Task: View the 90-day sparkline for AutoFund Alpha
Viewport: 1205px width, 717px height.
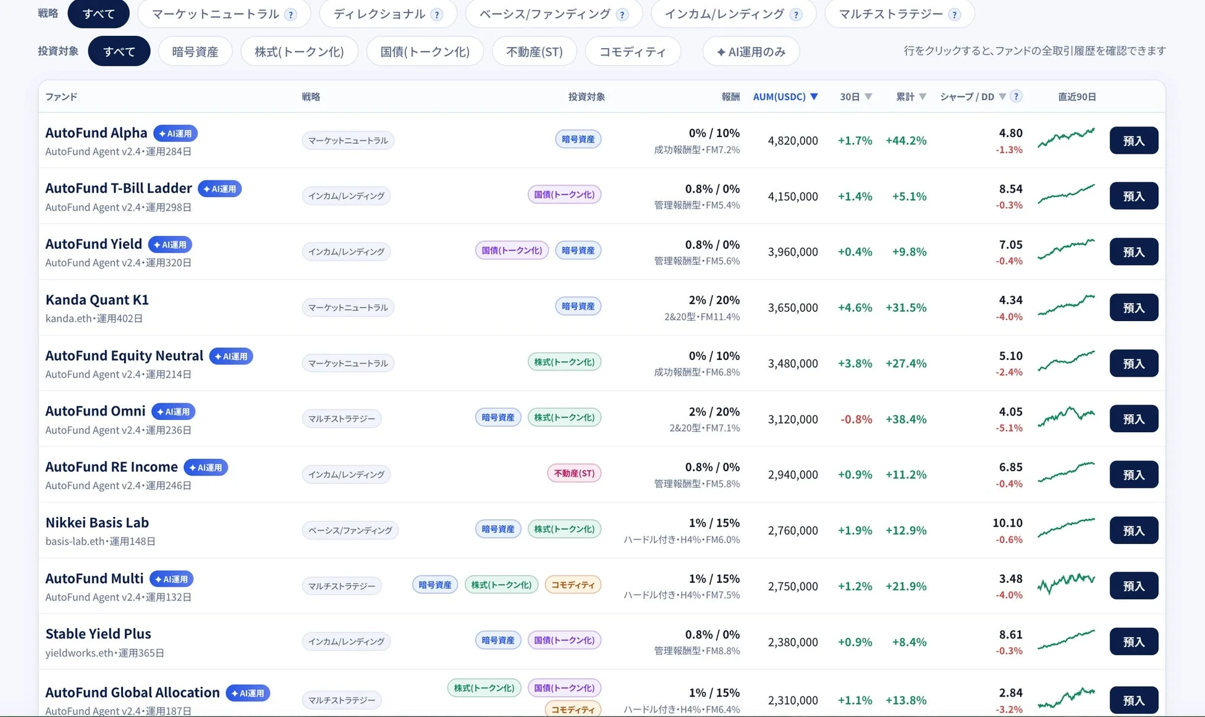Action: coord(1066,138)
